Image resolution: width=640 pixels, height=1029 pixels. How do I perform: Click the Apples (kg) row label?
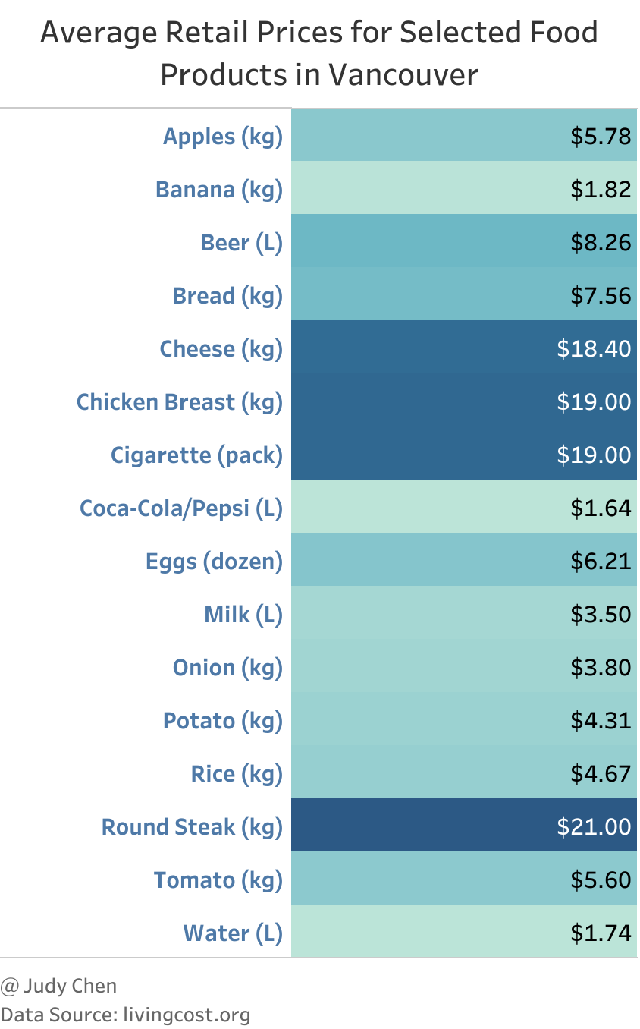coord(222,137)
